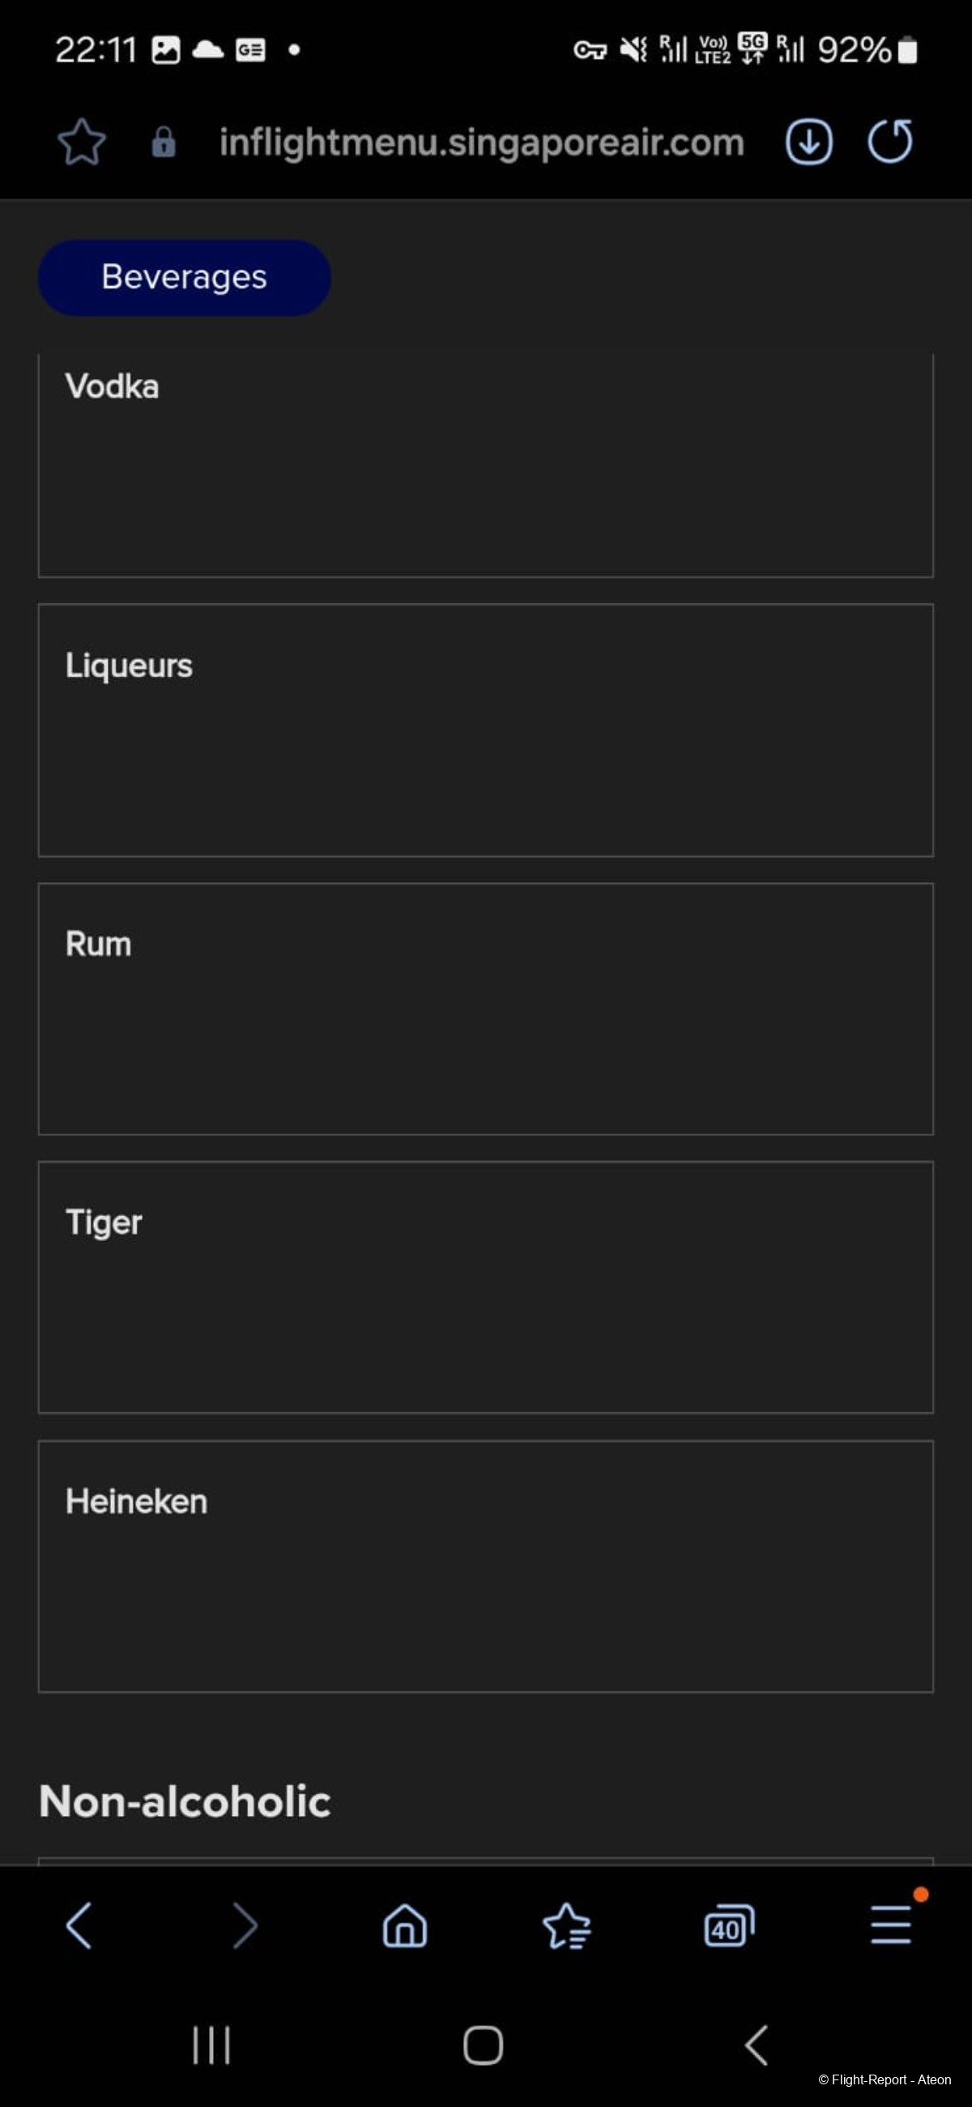Image resolution: width=972 pixels, height=2107 pixels.
Task: Expand the Liqueurs beverage card
Action: 485,731
